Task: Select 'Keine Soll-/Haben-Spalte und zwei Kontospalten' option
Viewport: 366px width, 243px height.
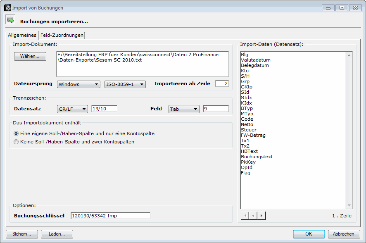Action: [16, 142]
